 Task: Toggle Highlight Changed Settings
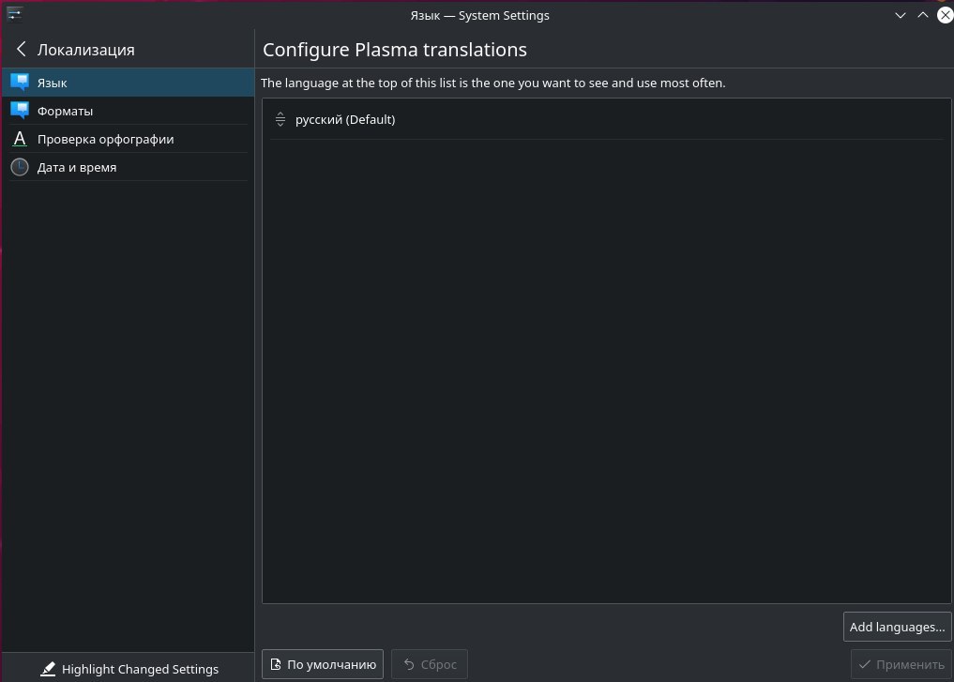pyautogui.click(x=129, y=669)
